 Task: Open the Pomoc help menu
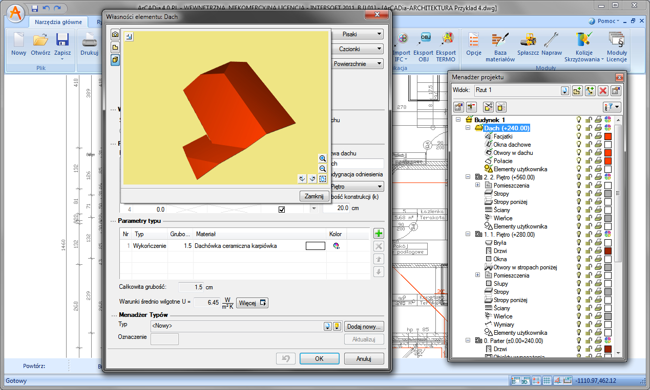607,21
